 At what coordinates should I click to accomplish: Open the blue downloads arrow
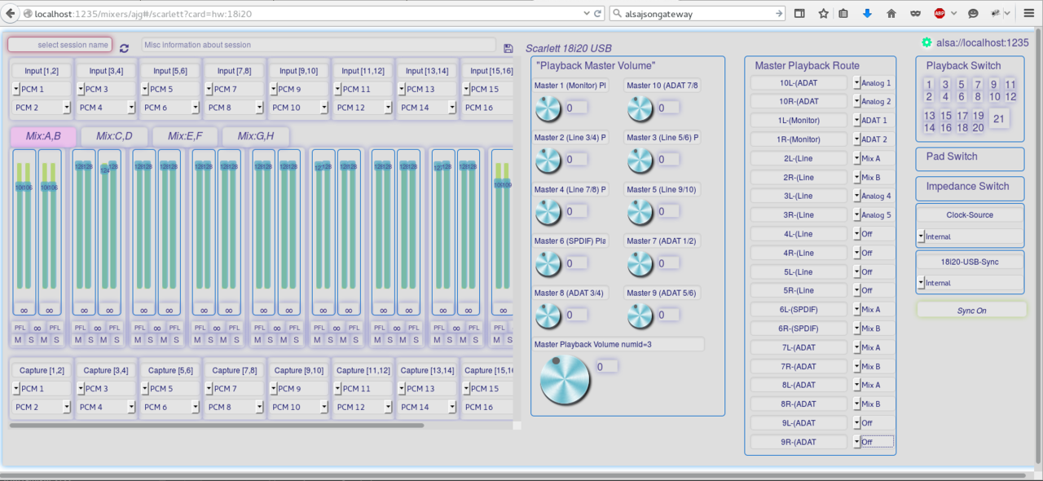click(x=867, y=14)
